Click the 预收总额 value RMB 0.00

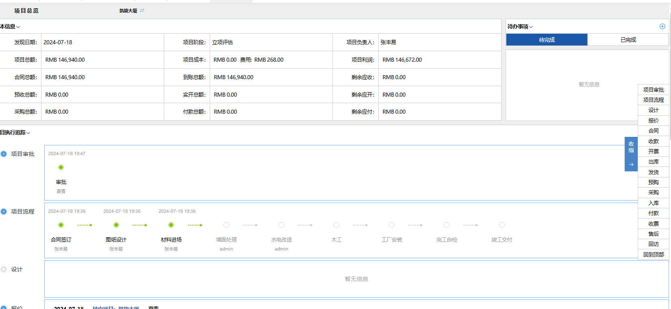tap(57, 95)
